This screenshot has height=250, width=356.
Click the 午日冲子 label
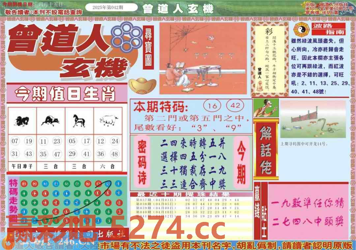pos(22,167)
